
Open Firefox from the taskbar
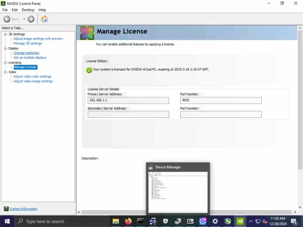pyautogui.click(x=128, y=221)
